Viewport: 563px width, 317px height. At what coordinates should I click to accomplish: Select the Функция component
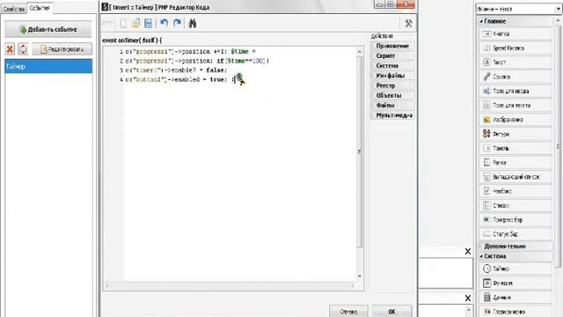[515, 284]
